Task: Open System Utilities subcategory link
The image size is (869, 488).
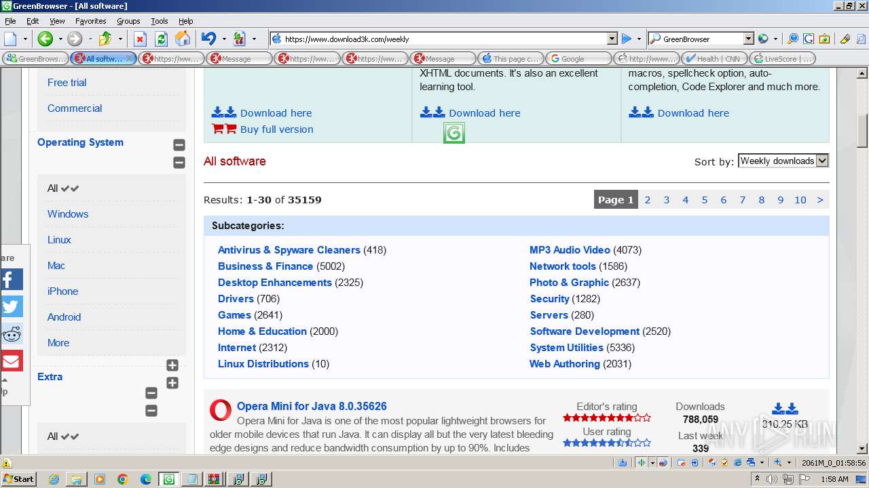Action: [566, 348]
